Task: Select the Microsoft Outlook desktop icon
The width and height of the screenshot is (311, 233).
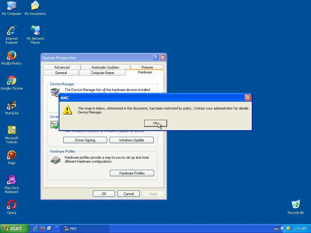Action: tap(12, 135)
